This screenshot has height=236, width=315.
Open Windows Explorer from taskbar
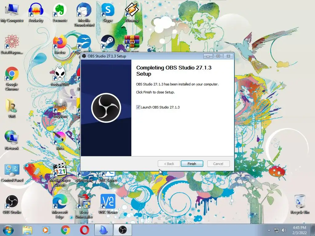[x=27, y=230]
